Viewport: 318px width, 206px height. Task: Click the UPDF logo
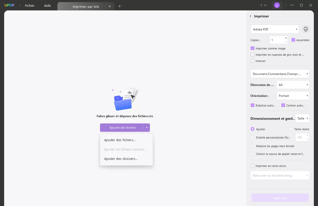pyautogui.click(x=9, y=5)
